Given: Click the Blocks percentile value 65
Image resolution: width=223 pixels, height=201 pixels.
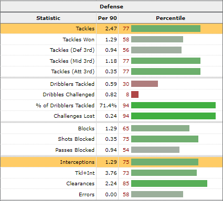Looking at the screenshot, I should point(126,128).
